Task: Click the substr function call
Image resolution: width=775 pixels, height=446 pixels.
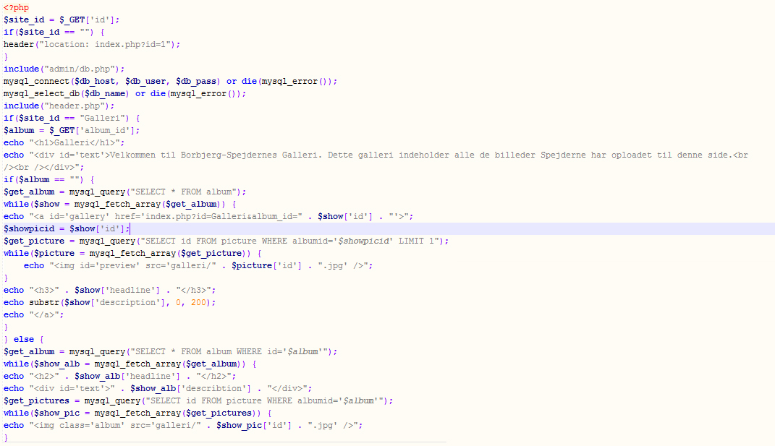Action: click(43, 302)
